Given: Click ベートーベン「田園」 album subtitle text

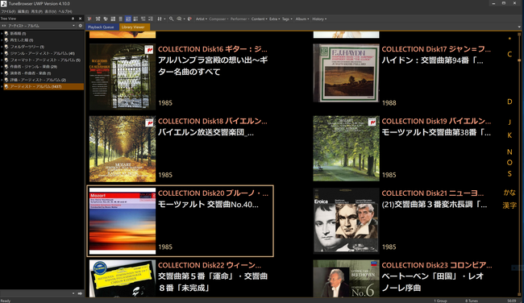Looking at the screenshot, I should point(433,282).
